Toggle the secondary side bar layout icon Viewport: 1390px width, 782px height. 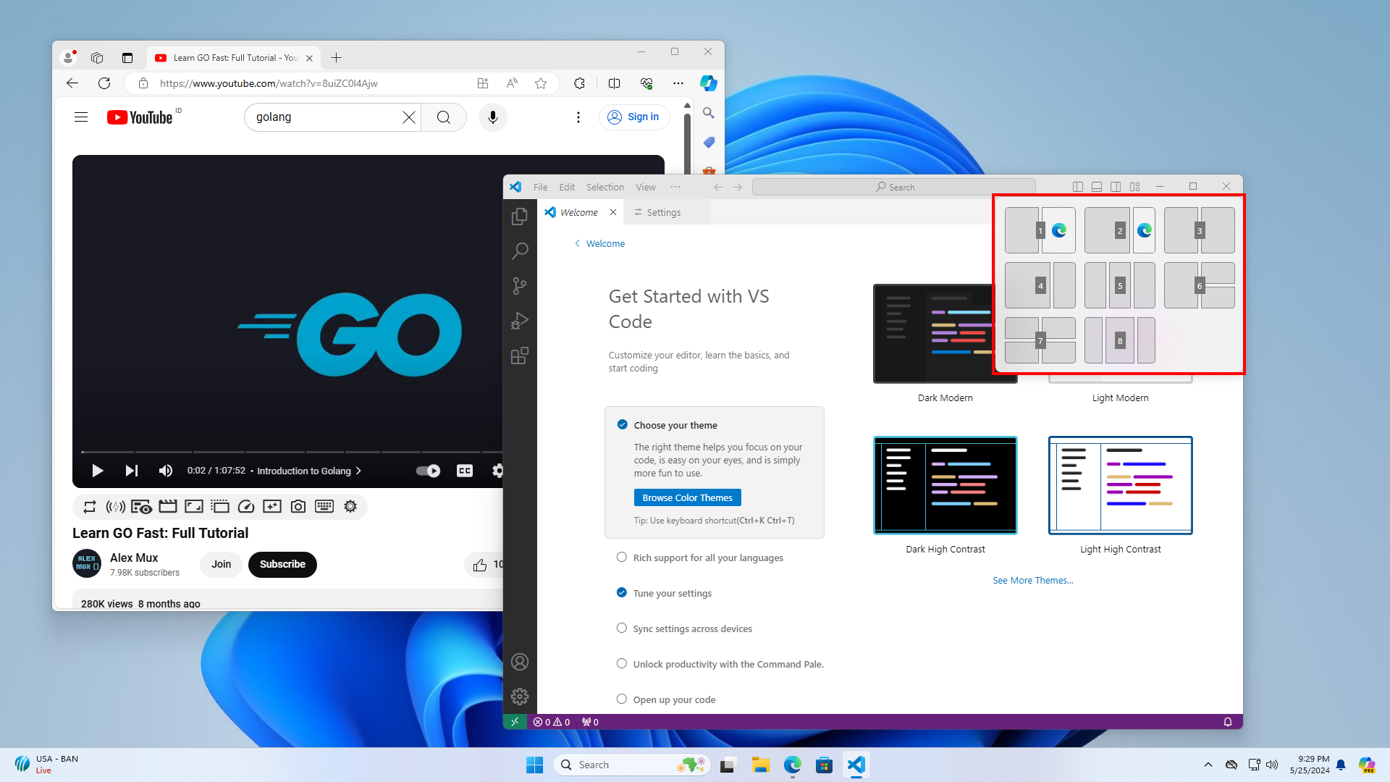pos(1116,187)
